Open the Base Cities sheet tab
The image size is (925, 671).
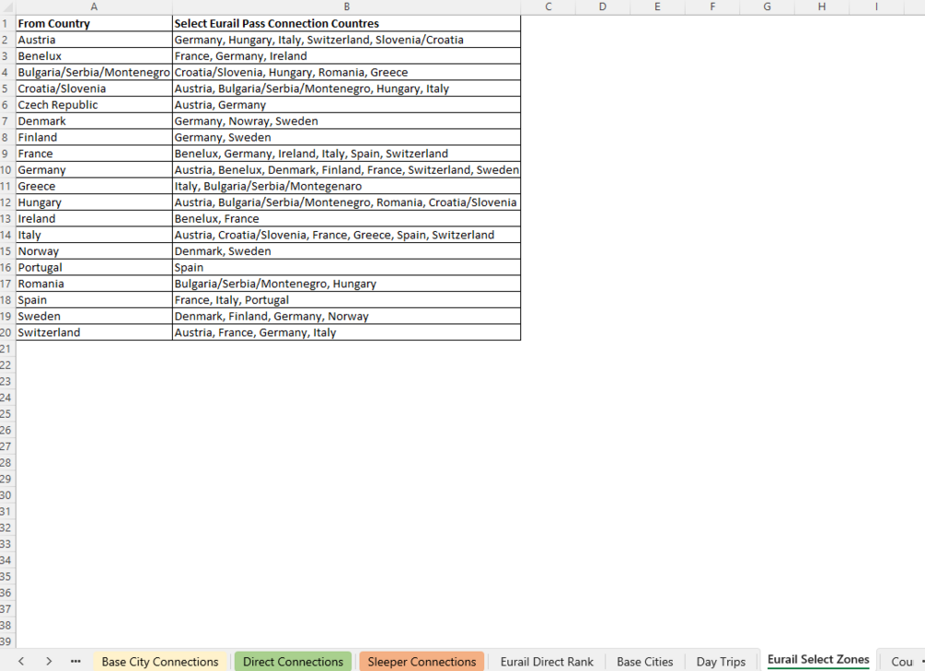(x=645, y=662)
